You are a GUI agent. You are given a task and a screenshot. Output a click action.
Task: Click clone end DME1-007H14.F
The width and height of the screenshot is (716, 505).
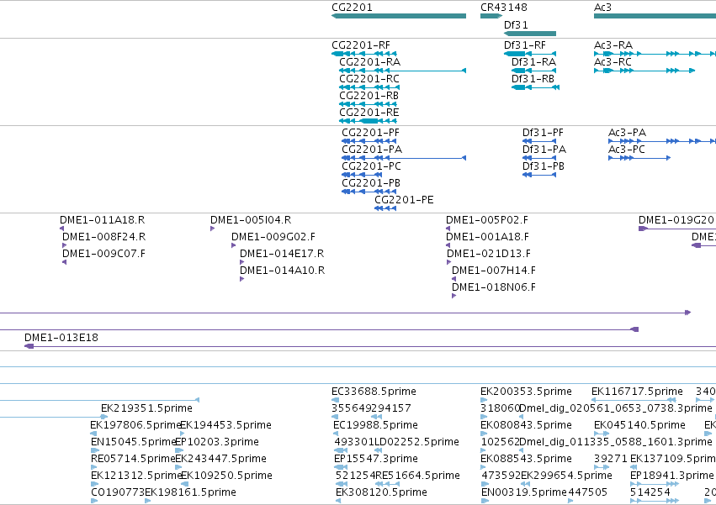pyautogui.click(x=453, y=279)
